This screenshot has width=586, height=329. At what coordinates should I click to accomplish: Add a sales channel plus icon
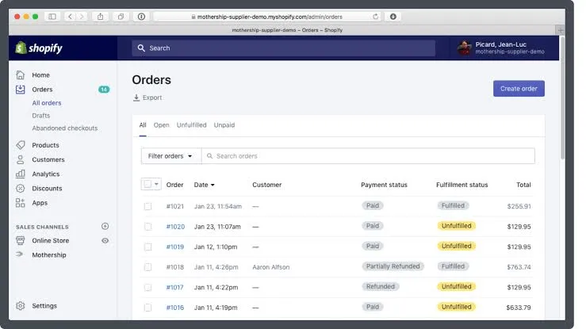point(105,226)
